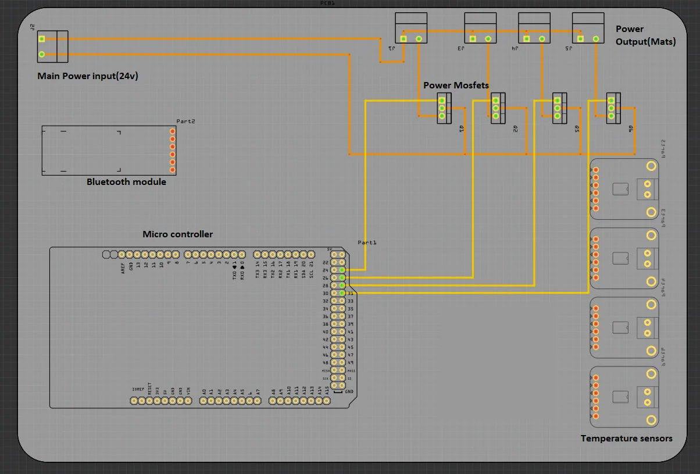Select the J3 power output connector
The image size is (700, 474).
[480, 28]
